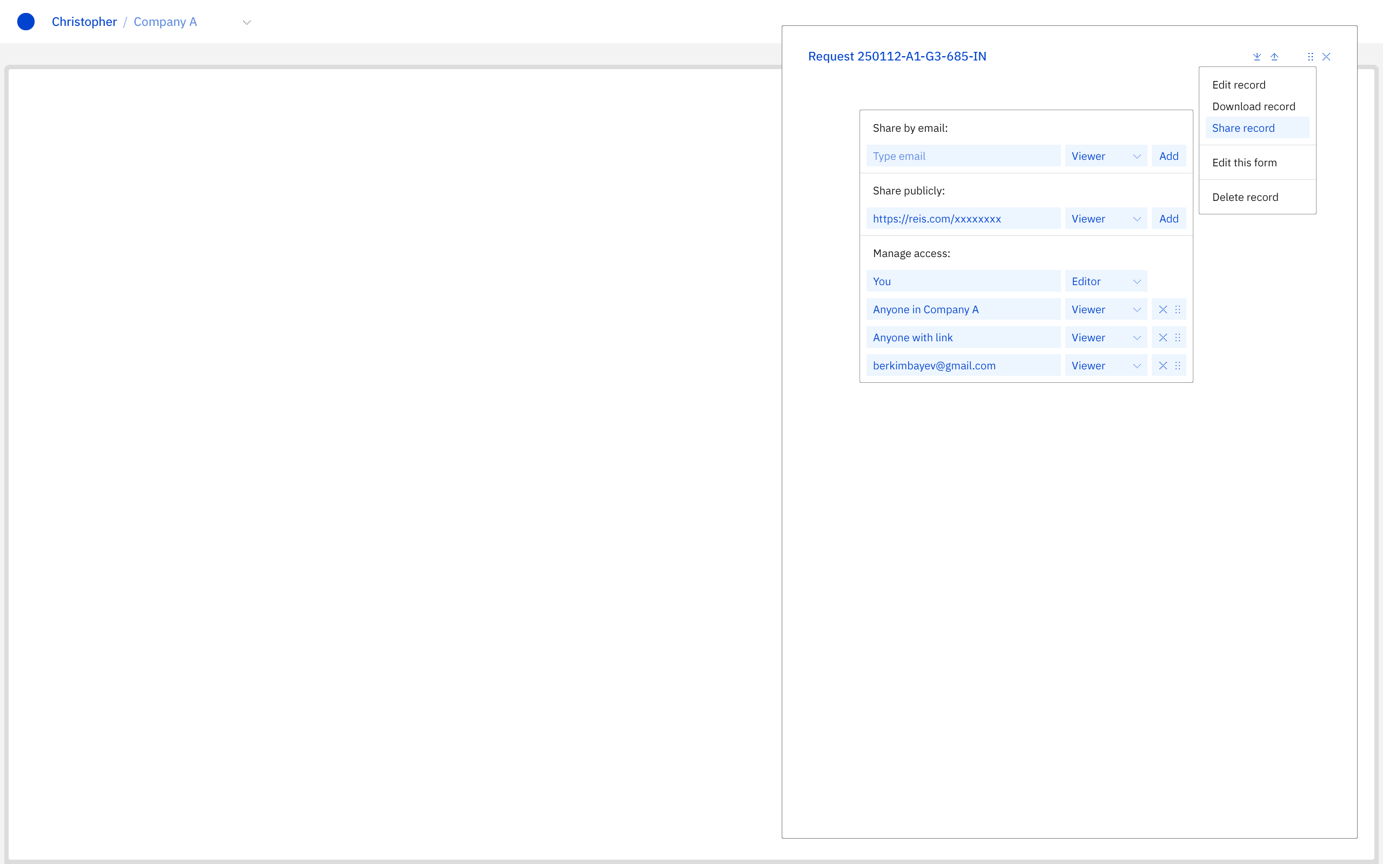Screen dimensions: 1383x864
Task: Click the previous record down-arrow icon
Action: [x=1257, y=57]
